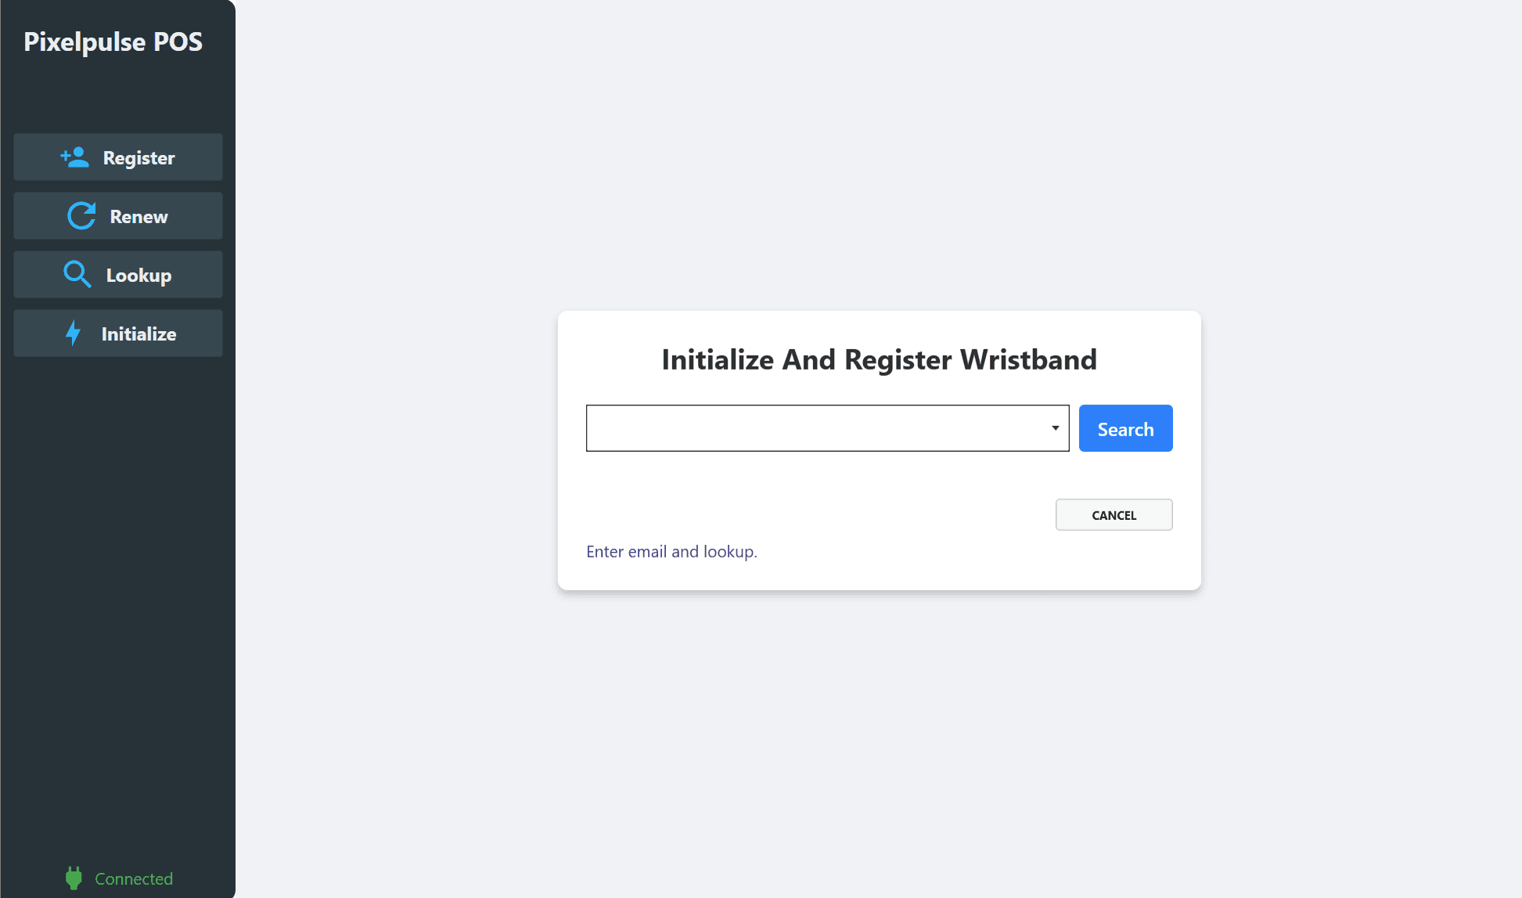Click the Register add-person icon

click(75, 157)
